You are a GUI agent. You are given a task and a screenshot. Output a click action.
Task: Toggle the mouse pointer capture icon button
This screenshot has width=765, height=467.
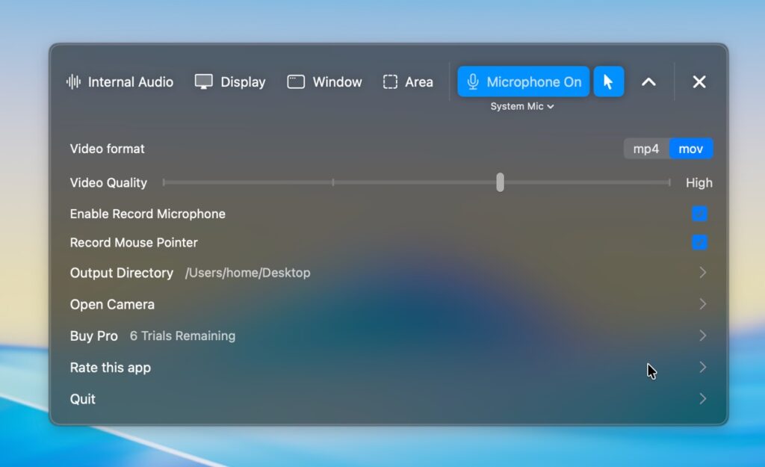(x=608, y=82)
